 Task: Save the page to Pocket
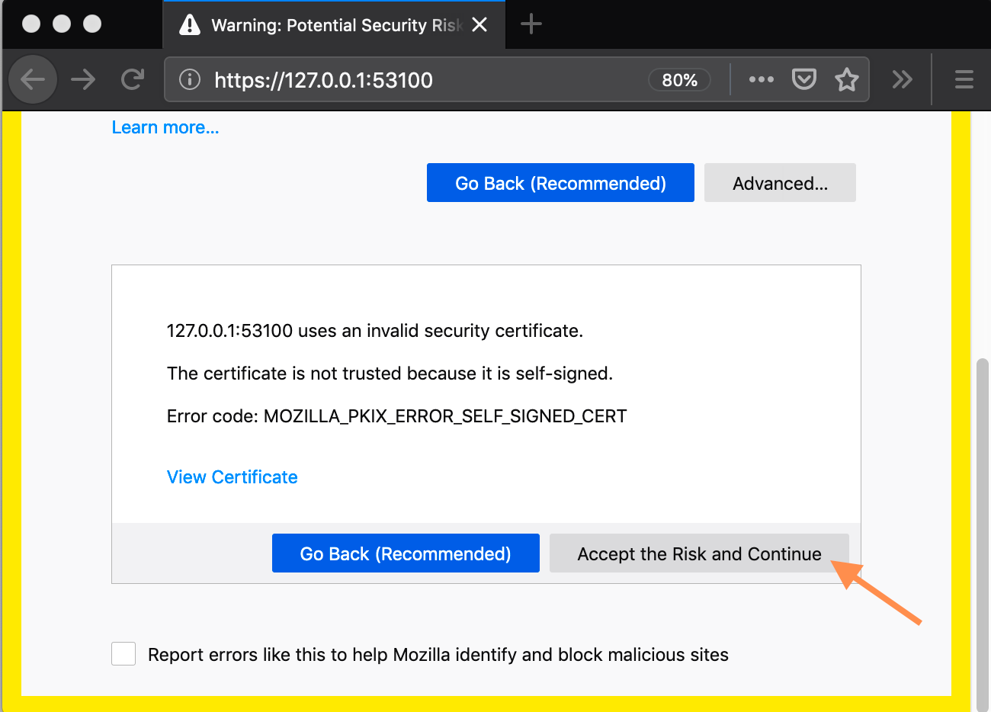(803, 79)
